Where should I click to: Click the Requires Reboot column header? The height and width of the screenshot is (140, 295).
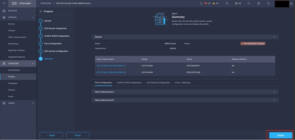point(252,59)
